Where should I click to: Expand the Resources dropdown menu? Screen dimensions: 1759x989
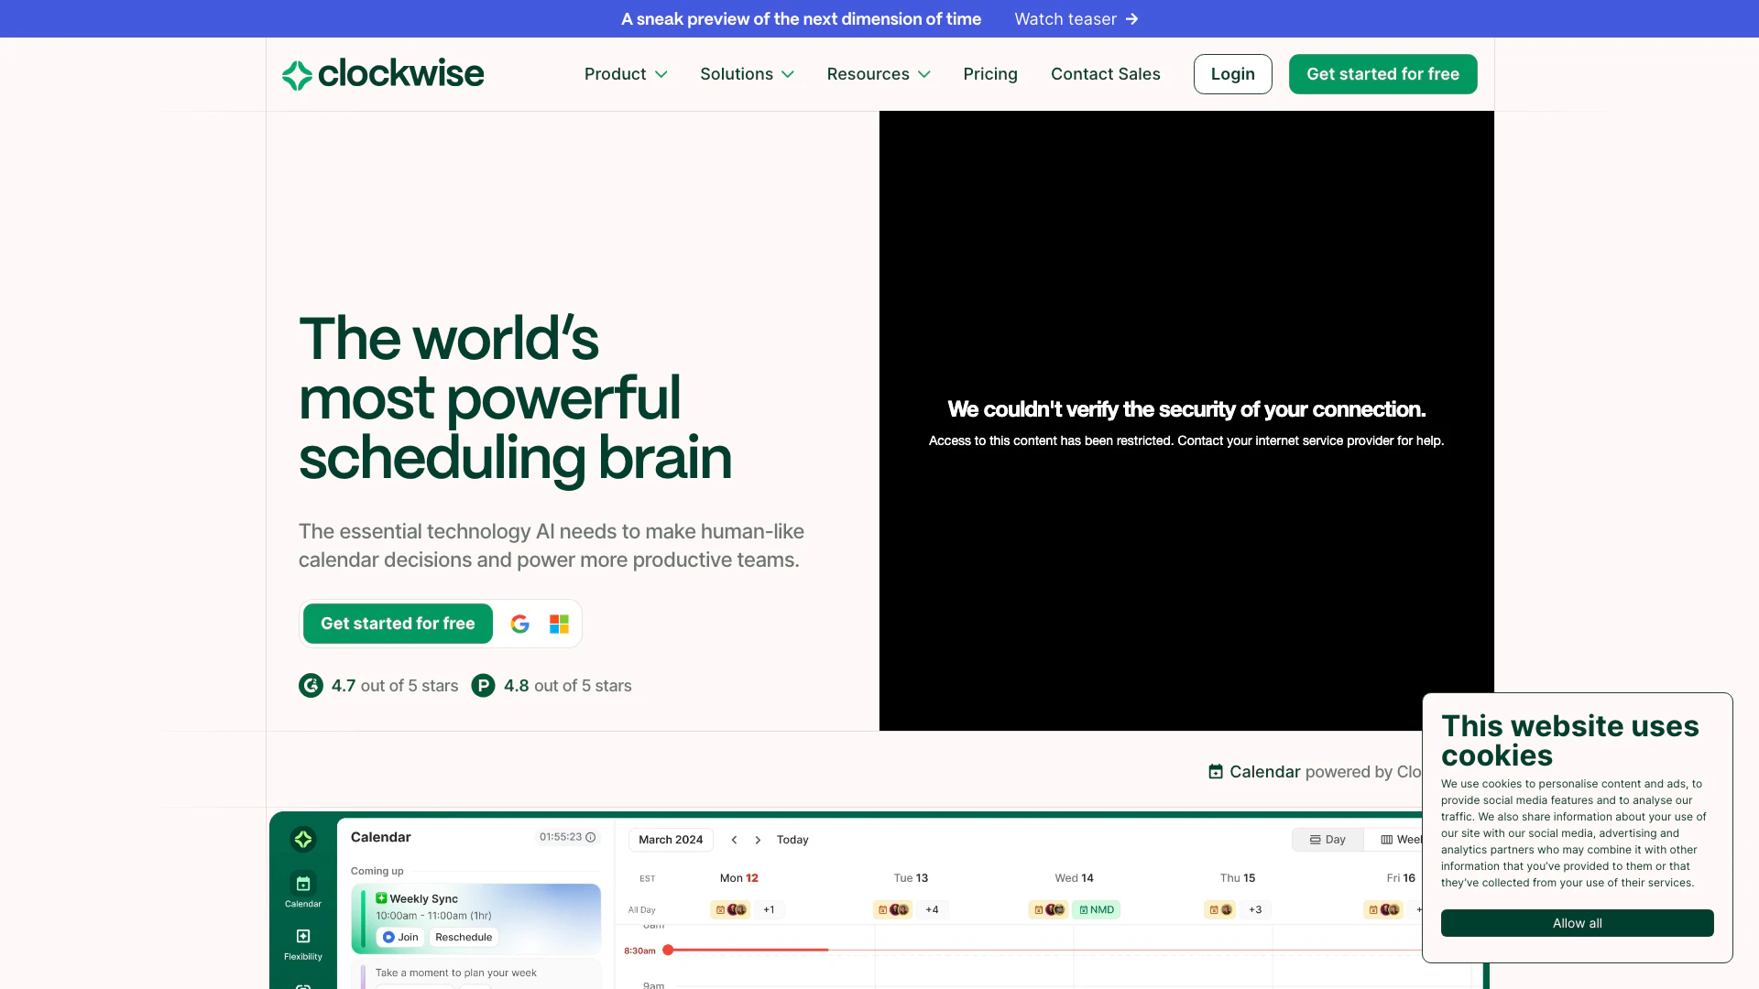(878, 74)
